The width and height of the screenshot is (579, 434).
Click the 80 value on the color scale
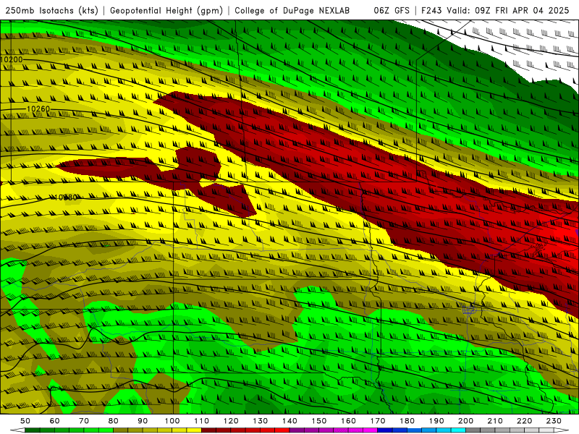point(114,421)
